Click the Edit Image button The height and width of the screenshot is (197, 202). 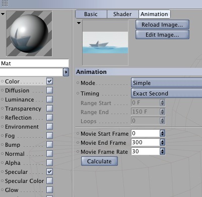coord(162,35)
